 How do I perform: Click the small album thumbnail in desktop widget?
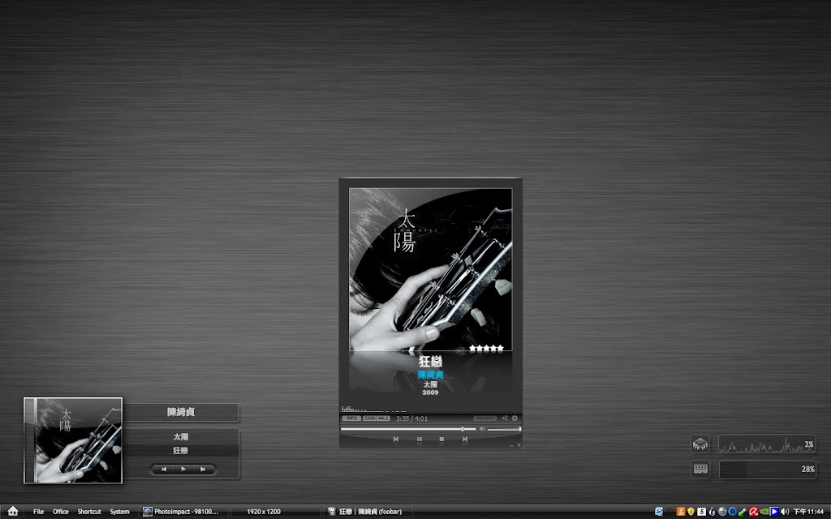(73, 440)
